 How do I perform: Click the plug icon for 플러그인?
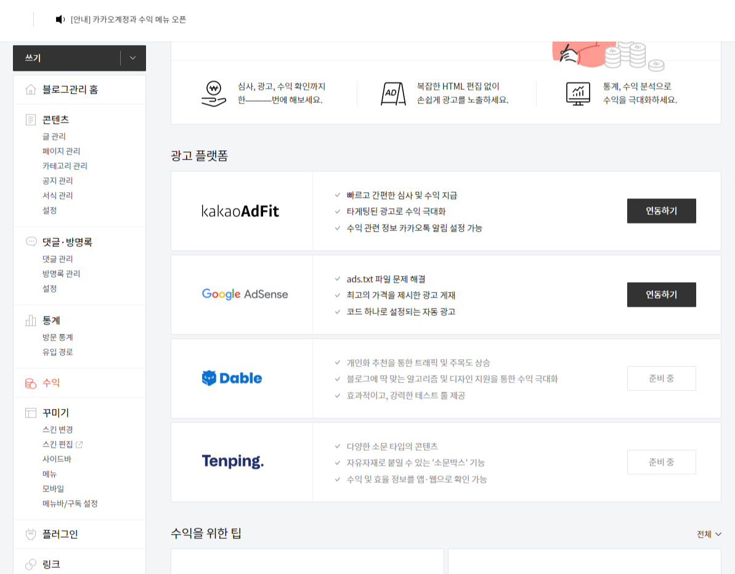[30, 534]
